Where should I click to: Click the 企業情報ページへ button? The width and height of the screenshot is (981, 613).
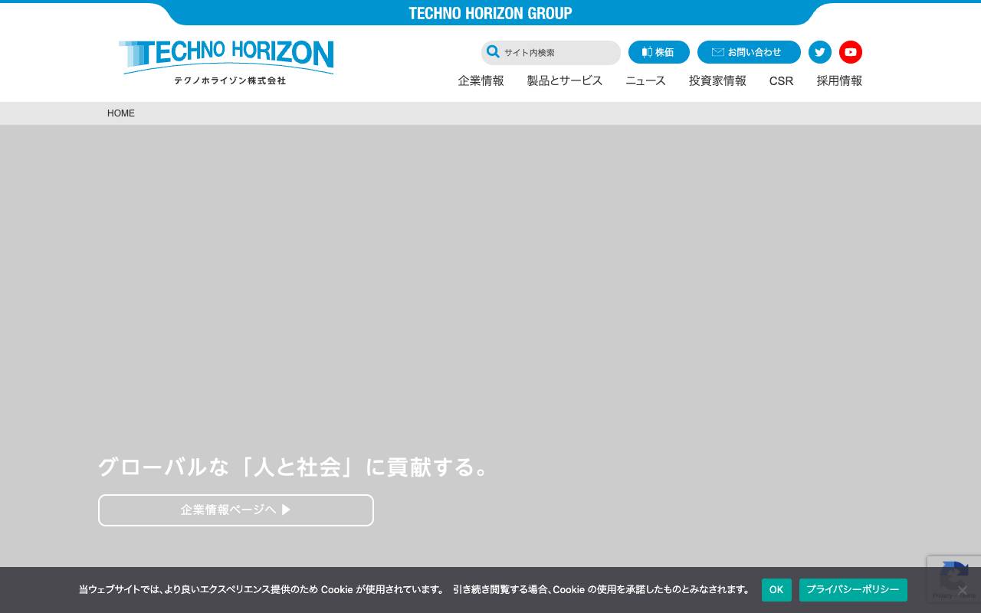tap(236, 510)
